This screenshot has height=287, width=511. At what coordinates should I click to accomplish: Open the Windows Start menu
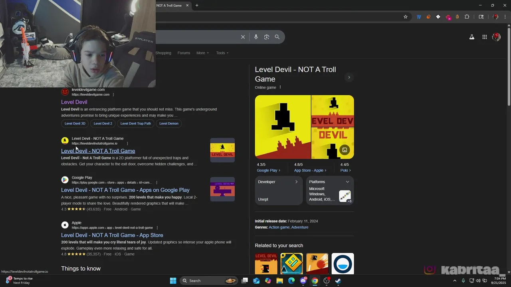click(x=173, y=281)
